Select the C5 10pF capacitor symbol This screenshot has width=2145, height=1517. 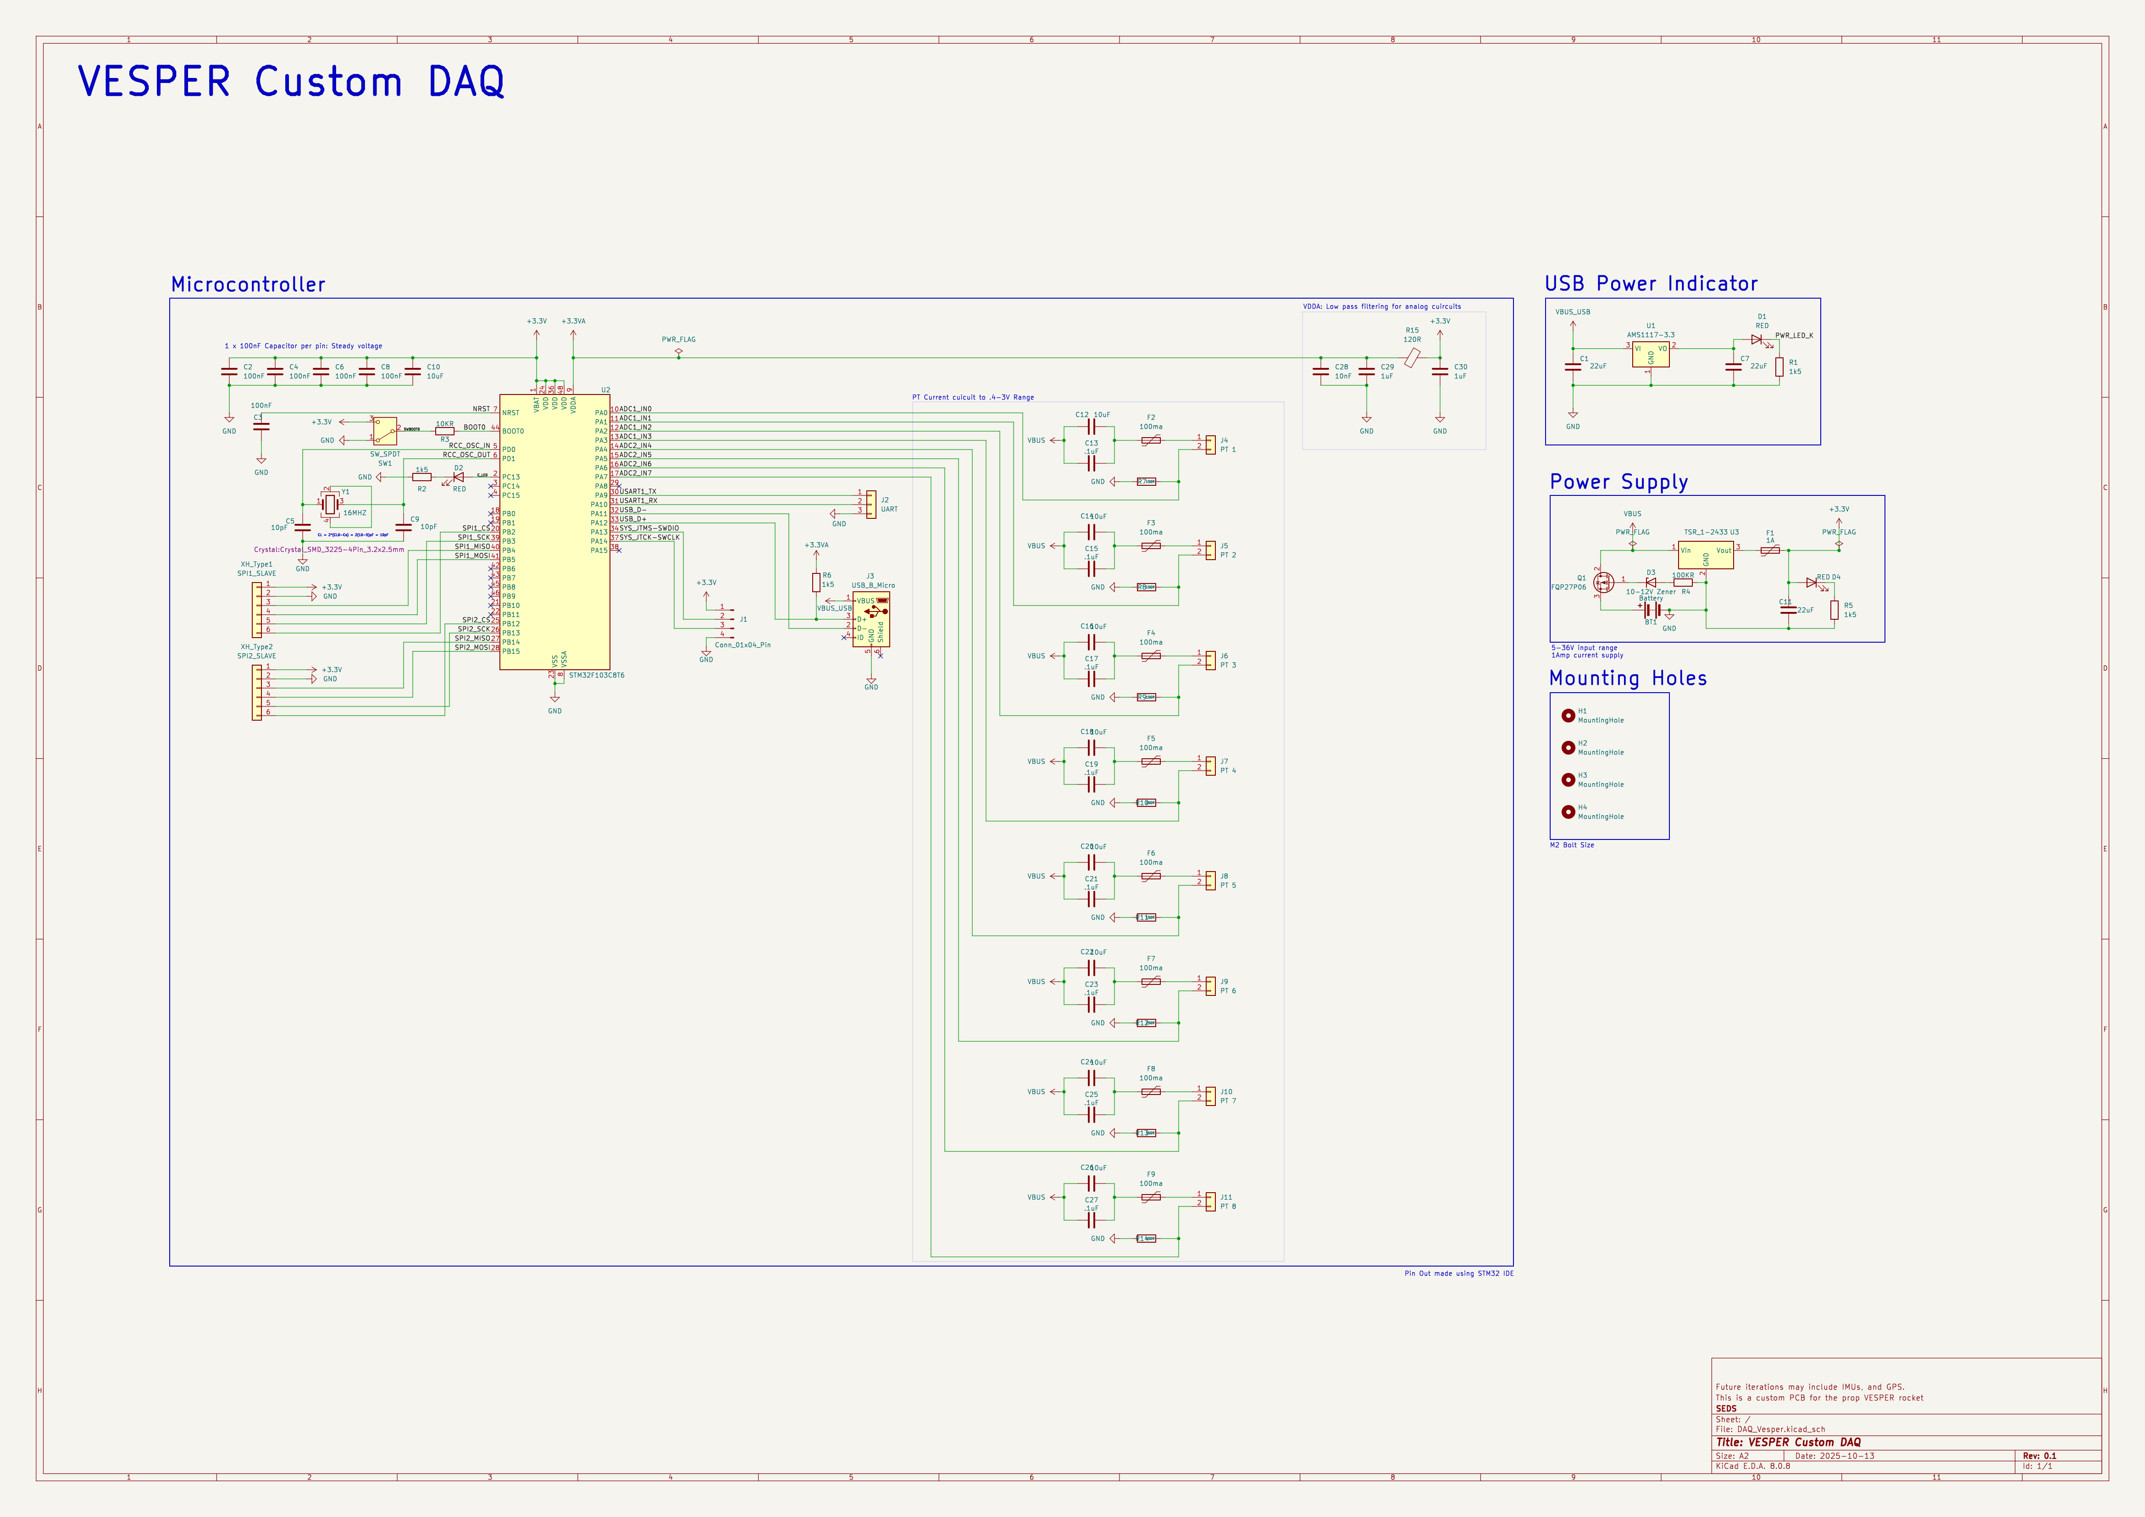303,527
